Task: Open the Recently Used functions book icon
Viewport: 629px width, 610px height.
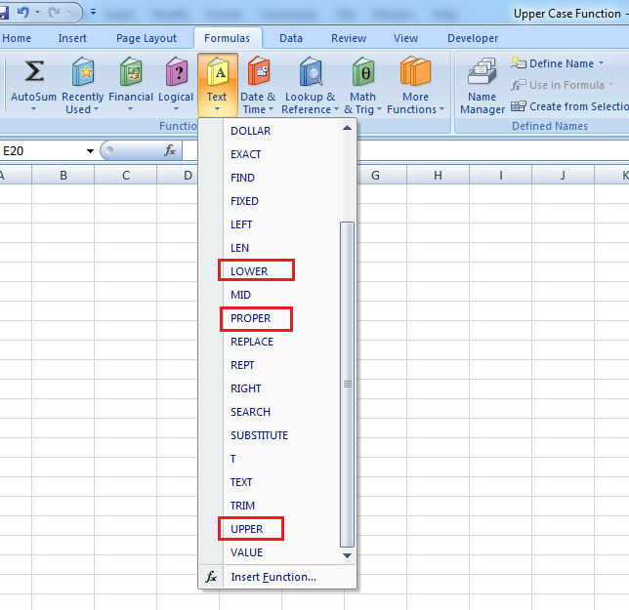Action: pyautogui.click(x=83, y=72)
